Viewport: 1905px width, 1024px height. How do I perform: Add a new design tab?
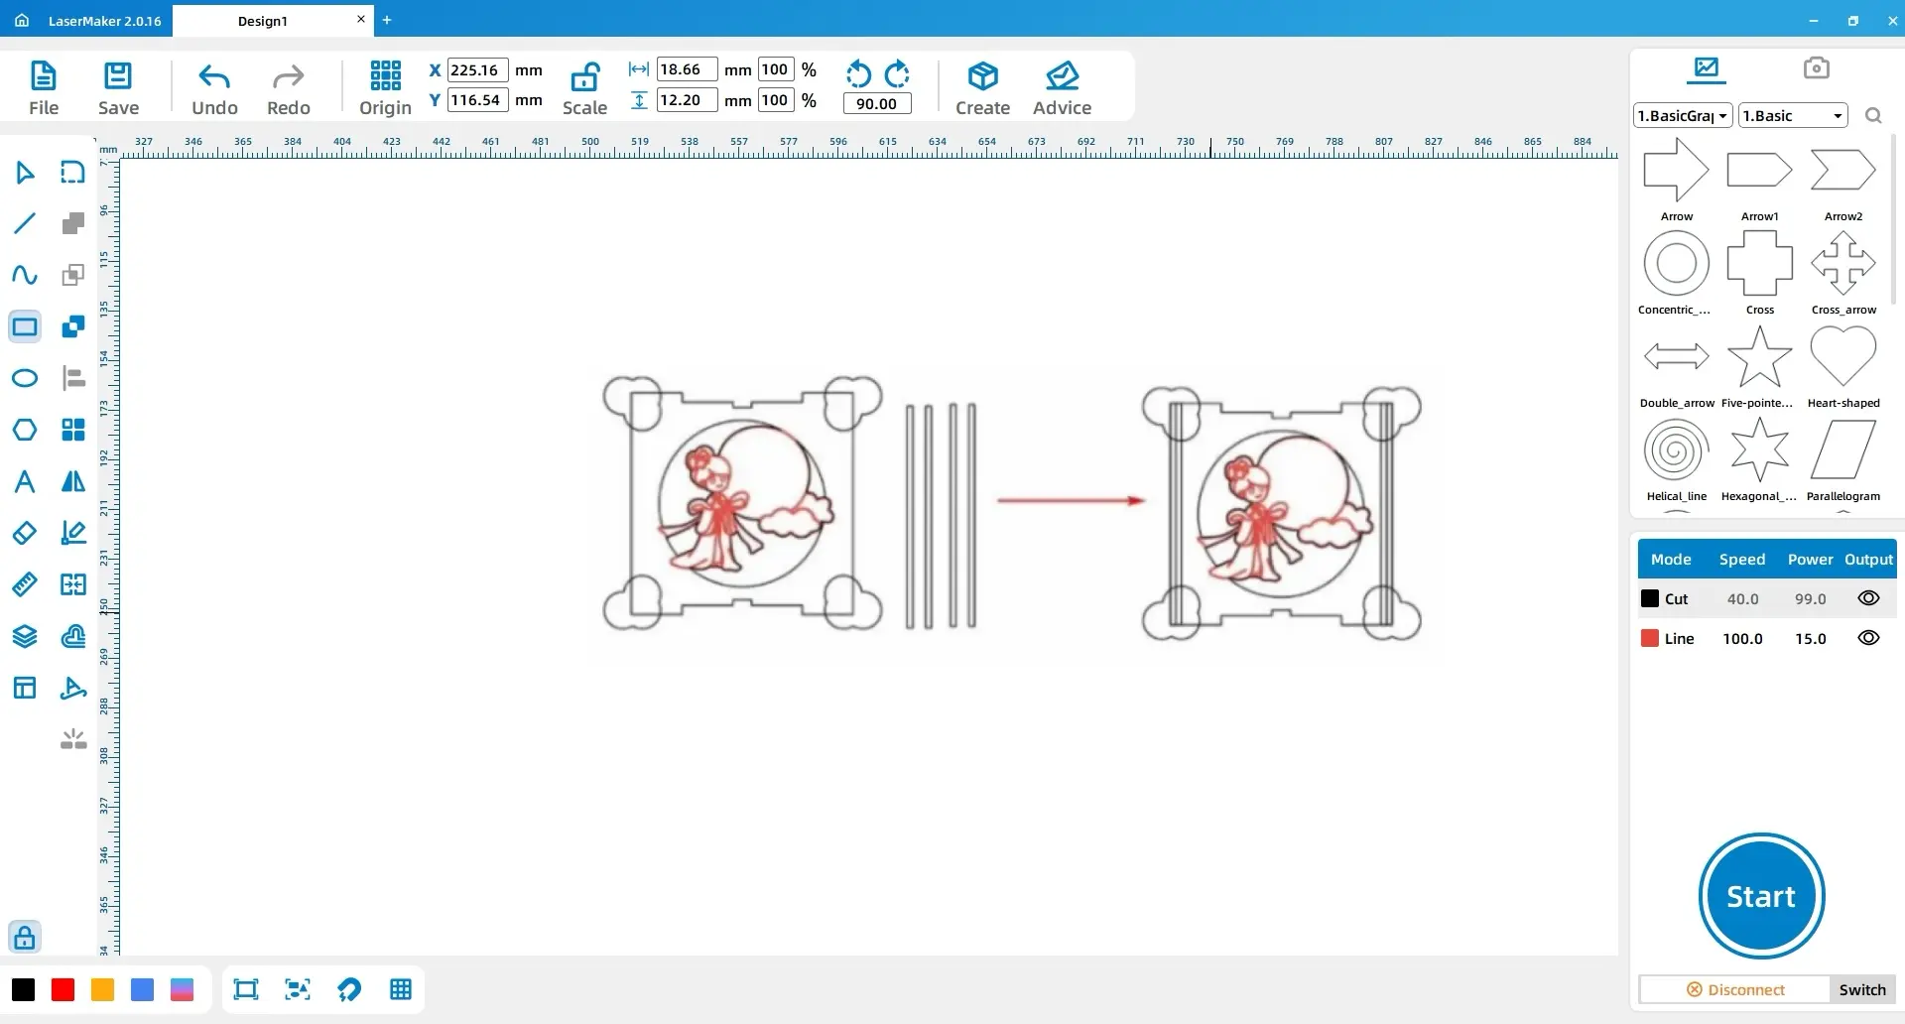click(x=387, y=20)
